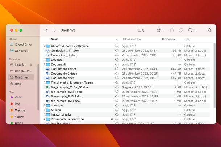Click Word icon of file-sample_1MB.doc

click(47, 101)
